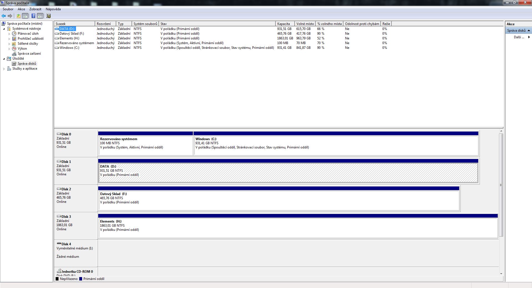
Task: Collapse the Systémové nástroje tree node
Action: [4, 29]
